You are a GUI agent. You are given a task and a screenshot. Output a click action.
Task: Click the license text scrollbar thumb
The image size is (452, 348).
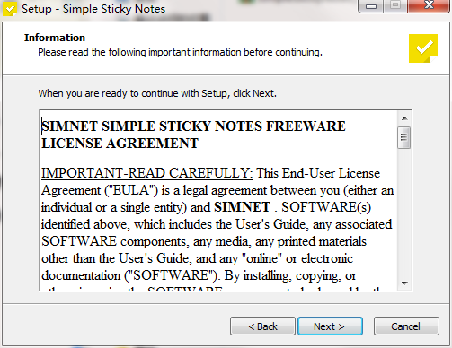tap(404, 137)
